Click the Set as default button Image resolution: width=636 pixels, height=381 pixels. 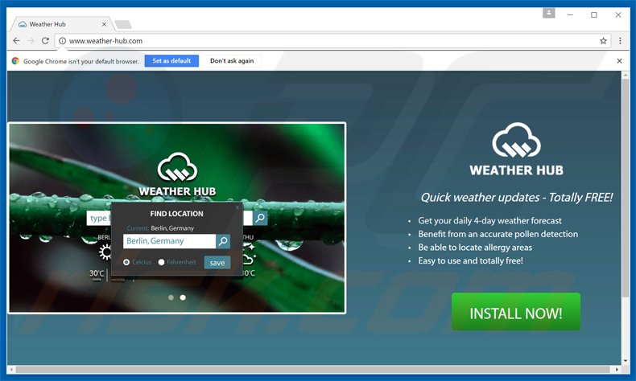(171, 61)
